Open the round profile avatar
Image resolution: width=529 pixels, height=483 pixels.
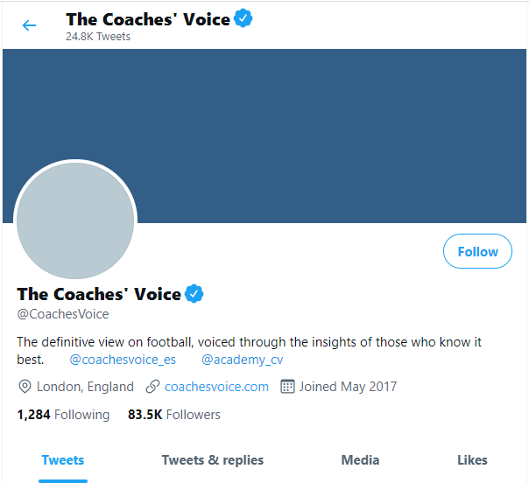[75, 220]
